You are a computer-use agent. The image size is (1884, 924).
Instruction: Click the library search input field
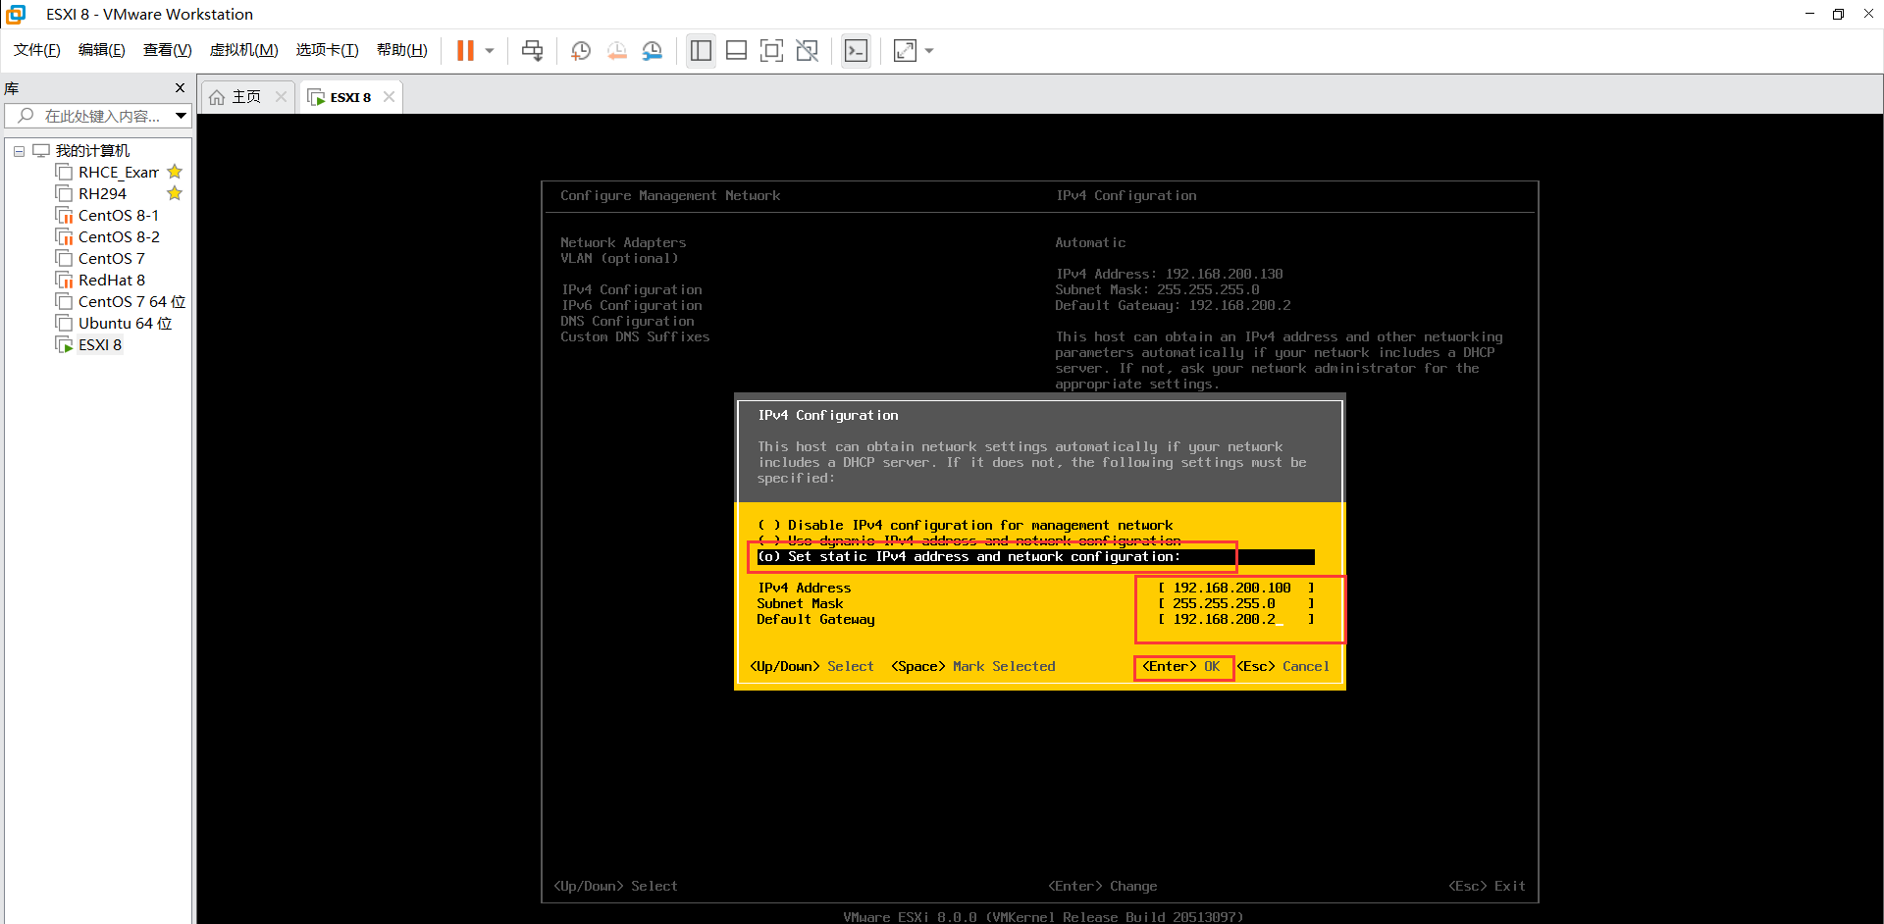pos(88,116)
